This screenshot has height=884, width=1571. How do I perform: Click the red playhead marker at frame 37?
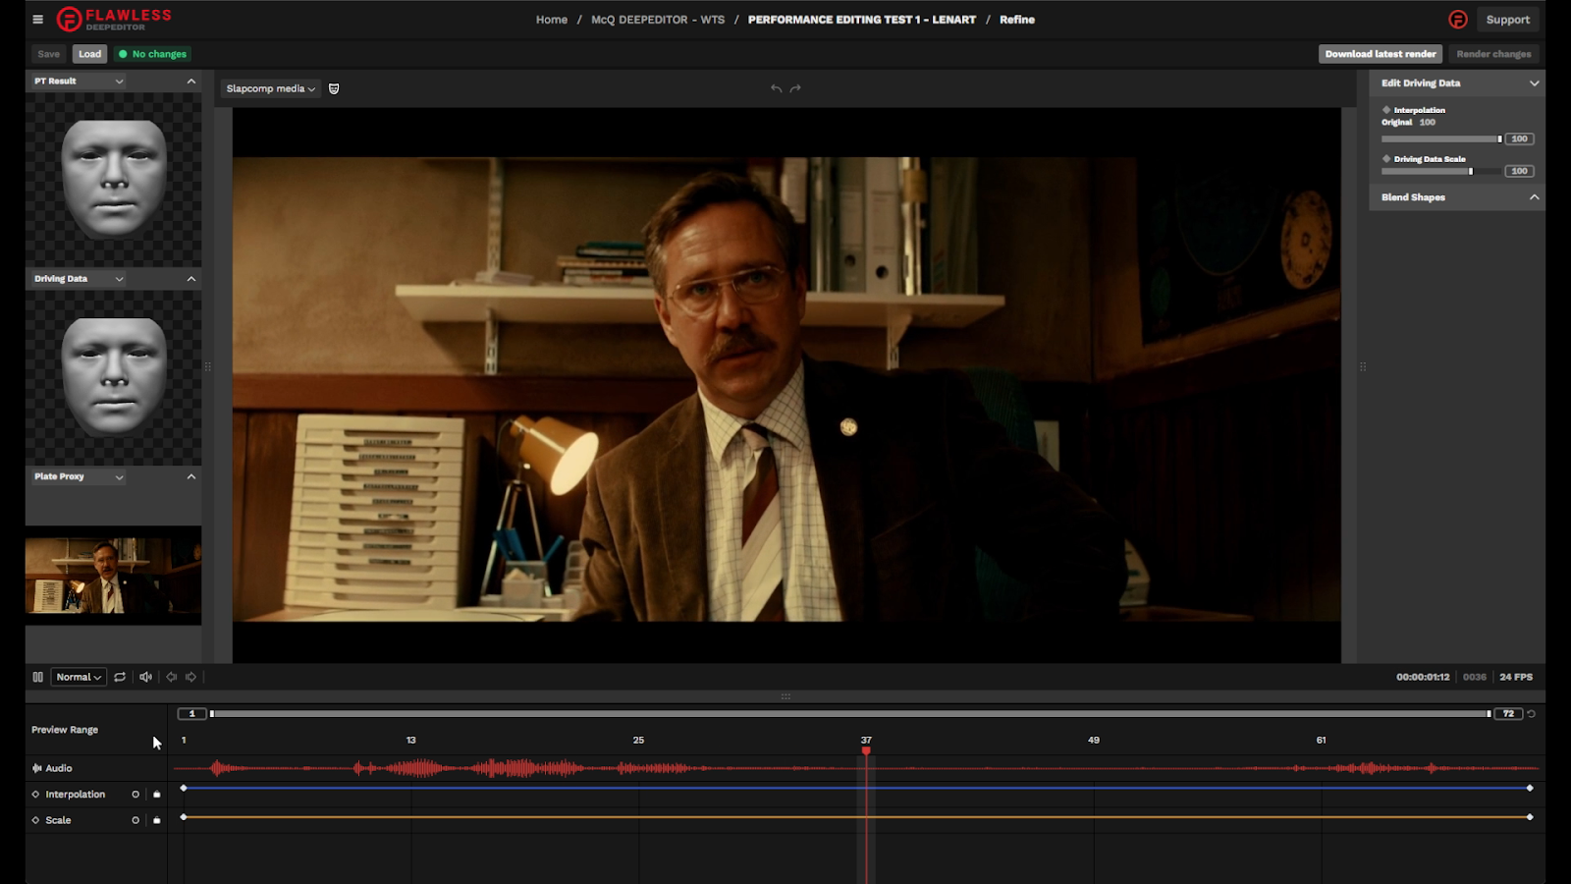[866, 750]
